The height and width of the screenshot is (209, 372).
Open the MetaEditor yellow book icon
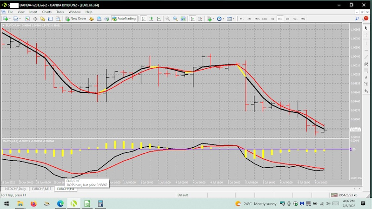[x=91, y=19]
